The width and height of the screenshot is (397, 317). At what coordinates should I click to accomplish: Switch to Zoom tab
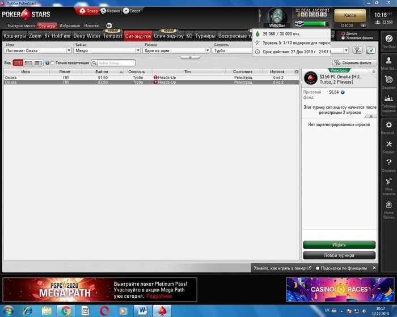click(x=35, y=36)
